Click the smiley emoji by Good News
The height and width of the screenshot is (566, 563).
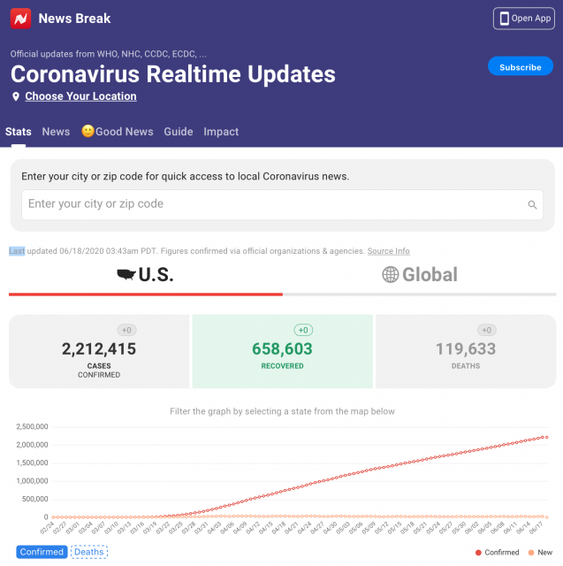pyautogui.click(x=87, y=132)
